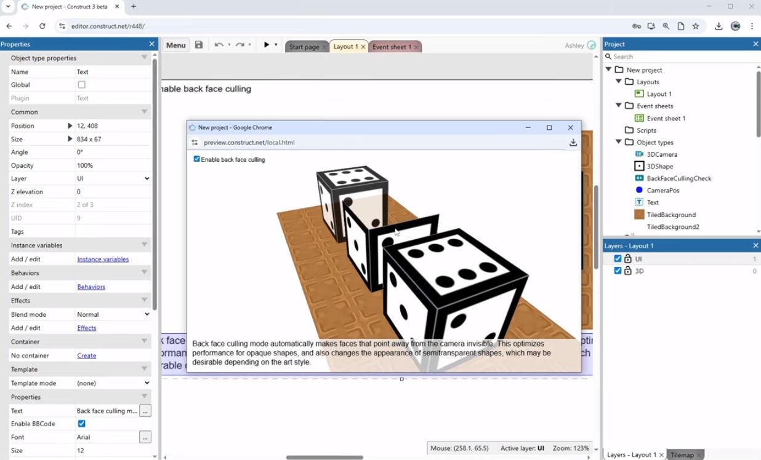Image resolution: width=761 pixels, height=460 pixels.
Task: Open the Menu button
Action: 175,45
